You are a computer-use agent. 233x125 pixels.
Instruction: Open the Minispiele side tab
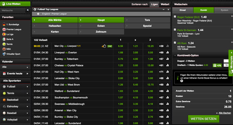point(231,63)
